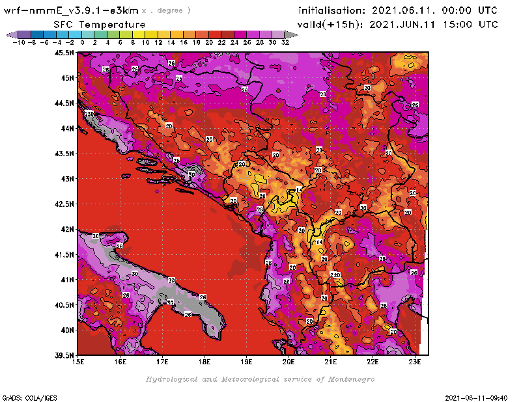The width and height of the screenshot is (521, 402).
Task: Click 'Hydrological and Meteorological service of Montenegro' caption
Action: pyautogui.click(x=260, y=379)
